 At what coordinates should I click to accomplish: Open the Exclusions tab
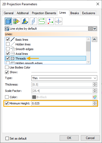coord(89,13)
